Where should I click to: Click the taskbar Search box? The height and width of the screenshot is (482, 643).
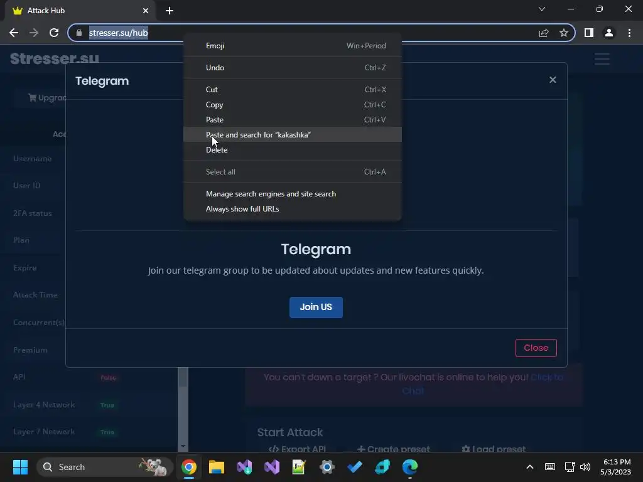pyautogui.click(x=105, y=467)
